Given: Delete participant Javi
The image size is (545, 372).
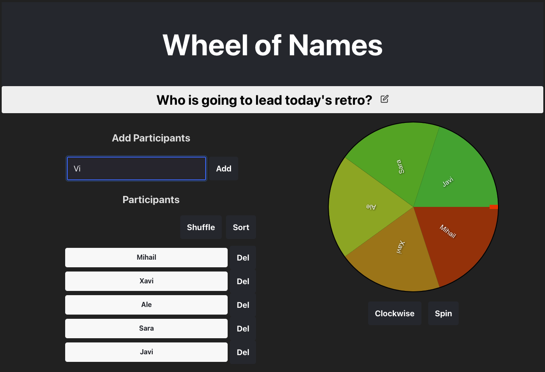Looking at the screenshot, I should (x=243, y=352).
